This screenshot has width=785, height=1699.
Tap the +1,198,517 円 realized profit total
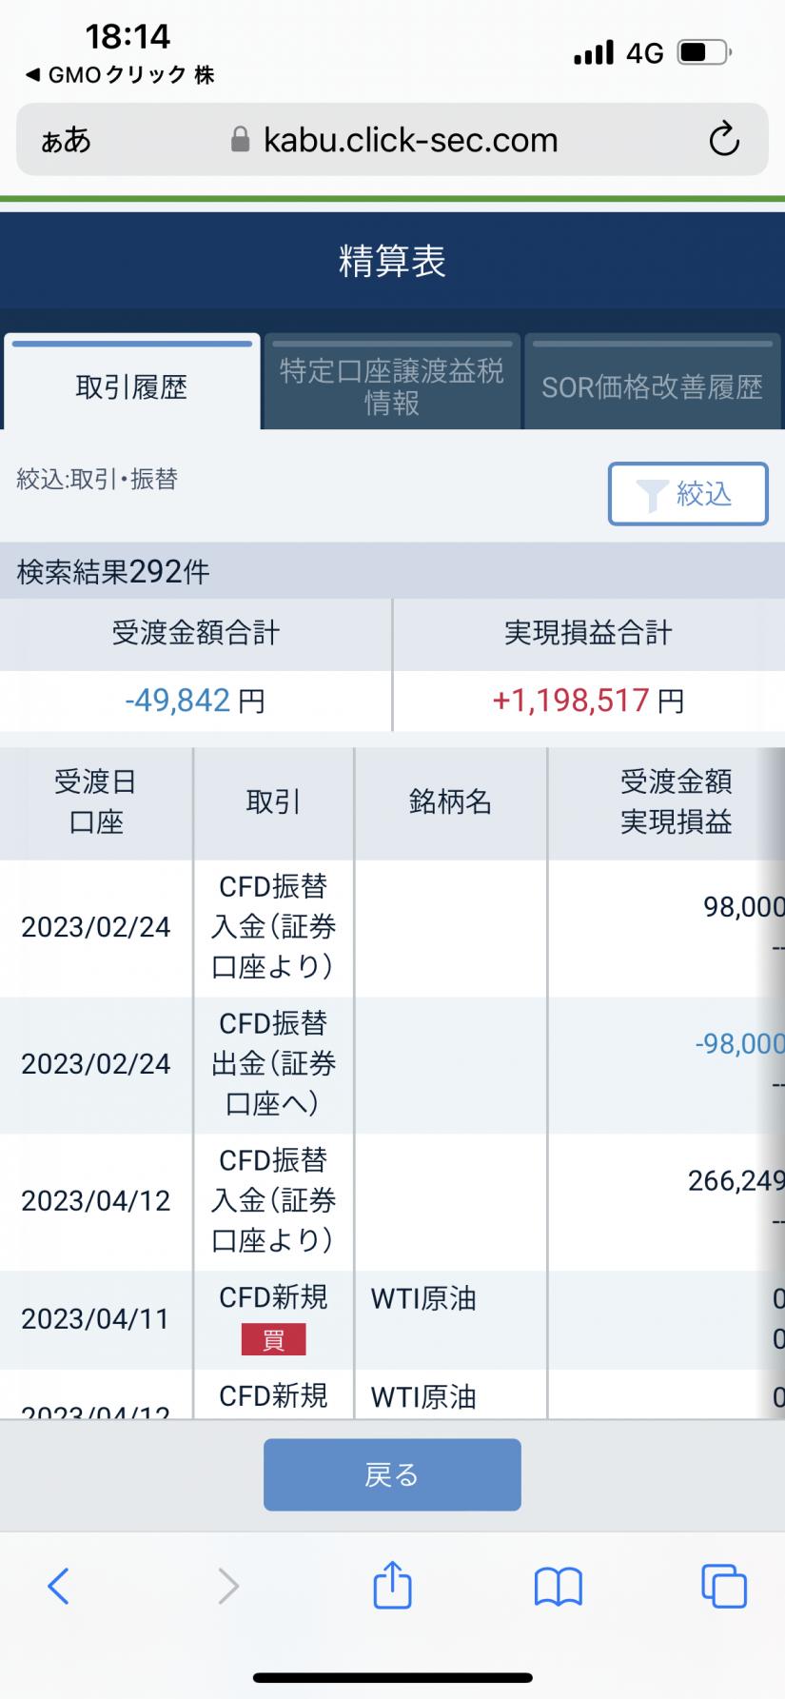[588, 701]
